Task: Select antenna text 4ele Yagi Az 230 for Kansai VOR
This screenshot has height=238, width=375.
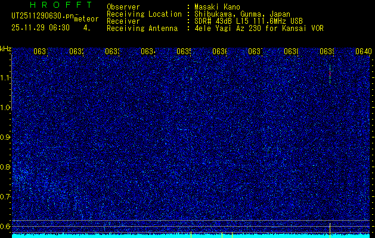Action: [259, 29]
